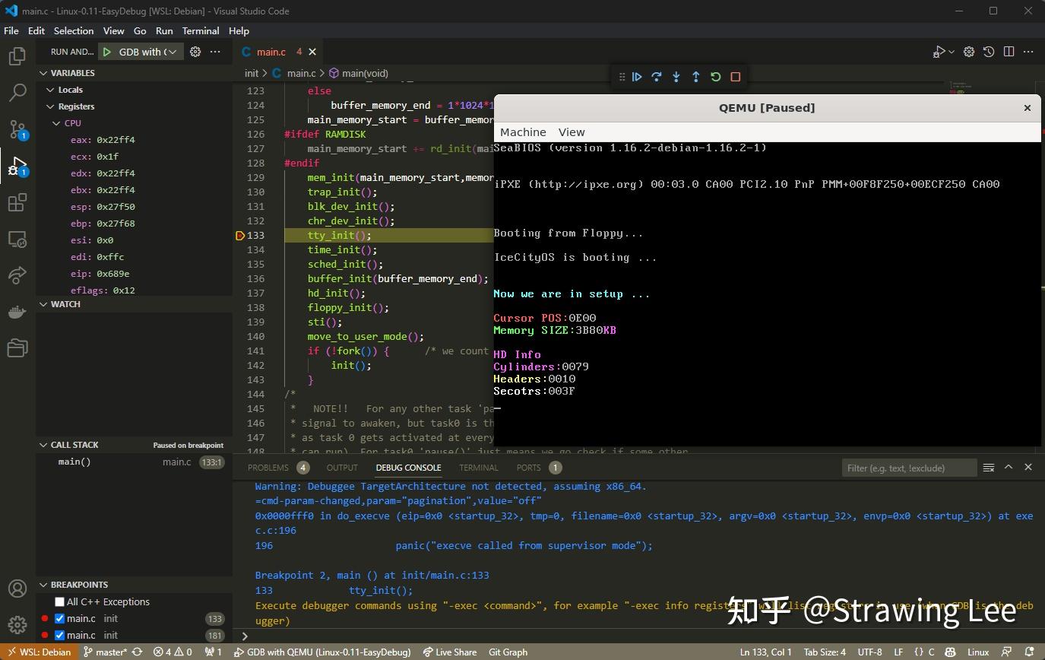Click the debug console filter input field
Viewport: 1045px width, 660px height.
click(x=908, y=468)
